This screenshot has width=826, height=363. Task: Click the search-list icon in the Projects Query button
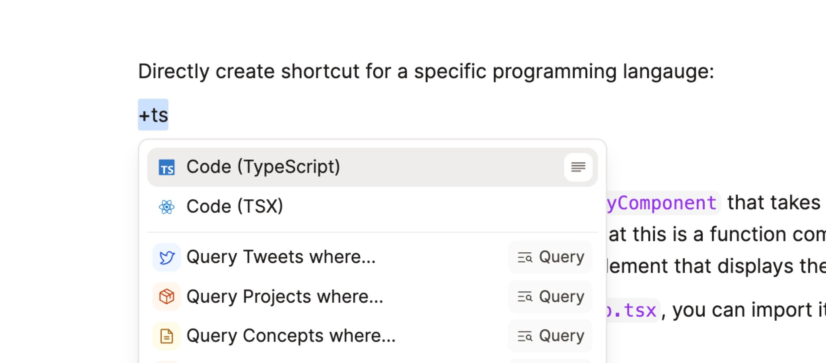525,297
